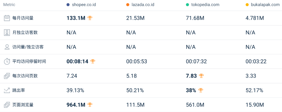Image resolution: width=282 pixels, height=112 pixels.
Task: Click the orange dot for lazada.co.id
Action: coord(128,5)
